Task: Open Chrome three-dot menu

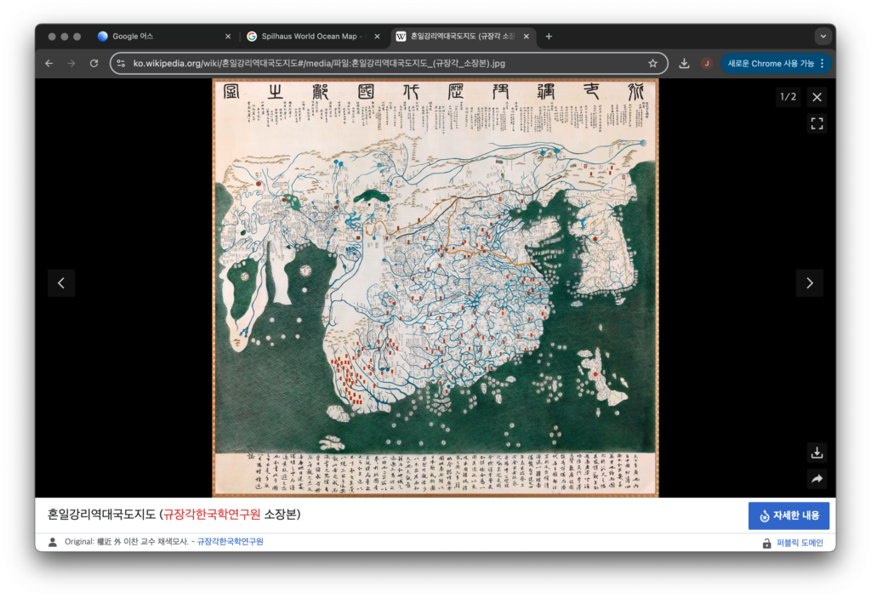Action: [822, 63]
